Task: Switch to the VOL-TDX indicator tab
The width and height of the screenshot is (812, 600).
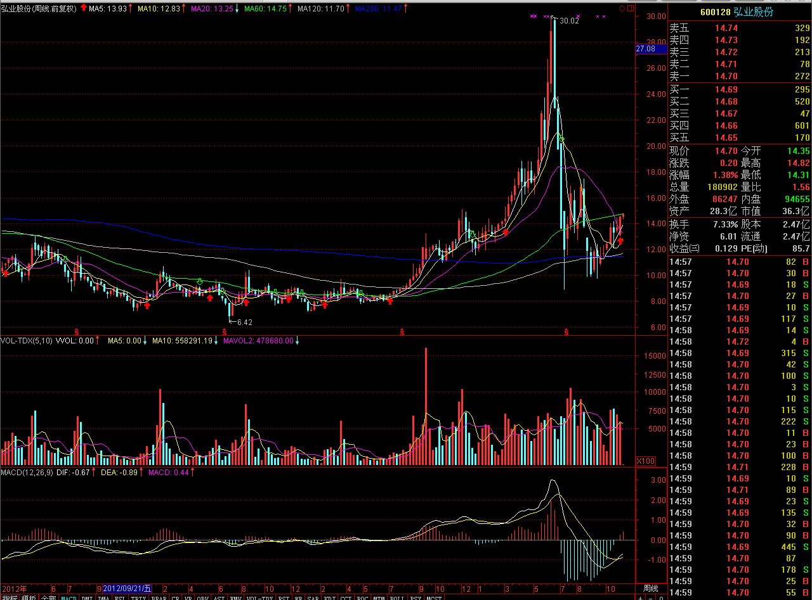Action: tap(259, 596)
